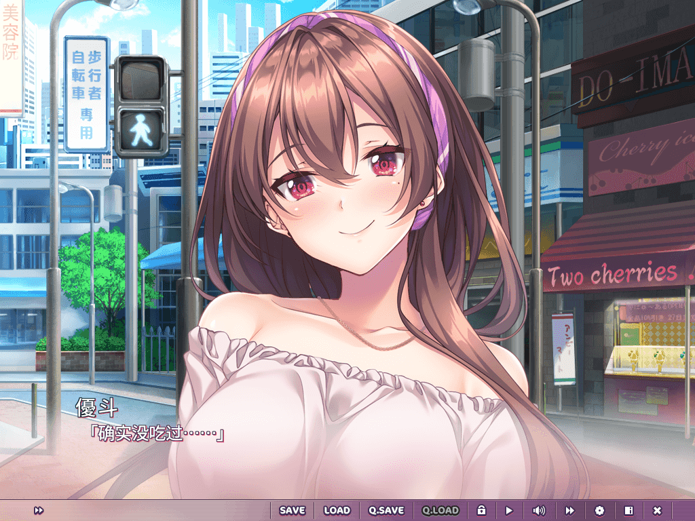Start auto-play with the play triangle icon
Viewport: 695px width, 521px height.
coord(509,510)
